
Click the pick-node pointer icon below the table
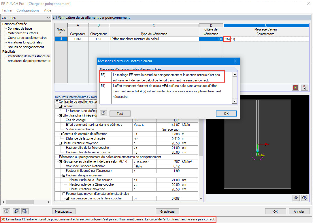tap(305, 87)
